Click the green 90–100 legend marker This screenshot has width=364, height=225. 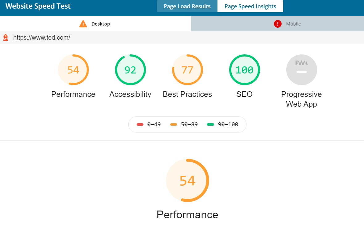coord(210,124)
